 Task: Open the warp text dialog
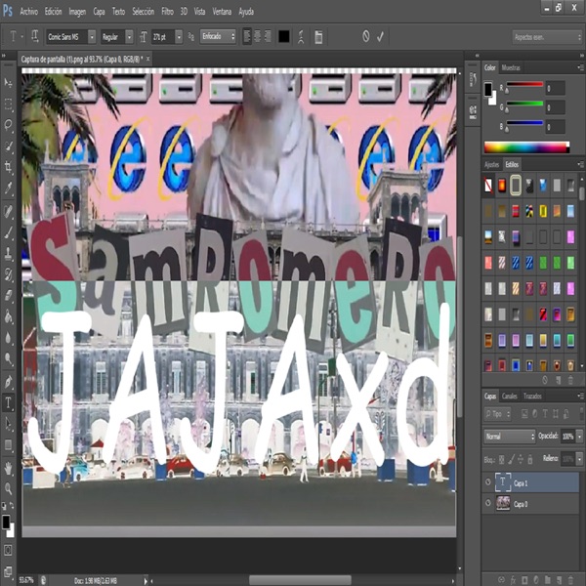tap(301, 37)
